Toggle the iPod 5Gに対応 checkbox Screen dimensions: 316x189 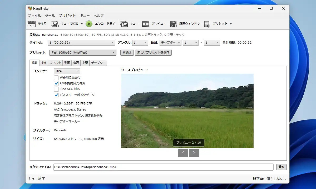[x=56, y=89]
